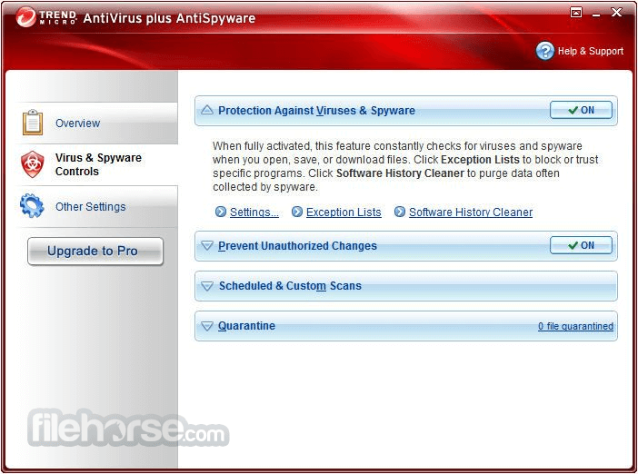This screenshot has width=638, height=474.
Task: Open the Overview tab
Action: 97,123
